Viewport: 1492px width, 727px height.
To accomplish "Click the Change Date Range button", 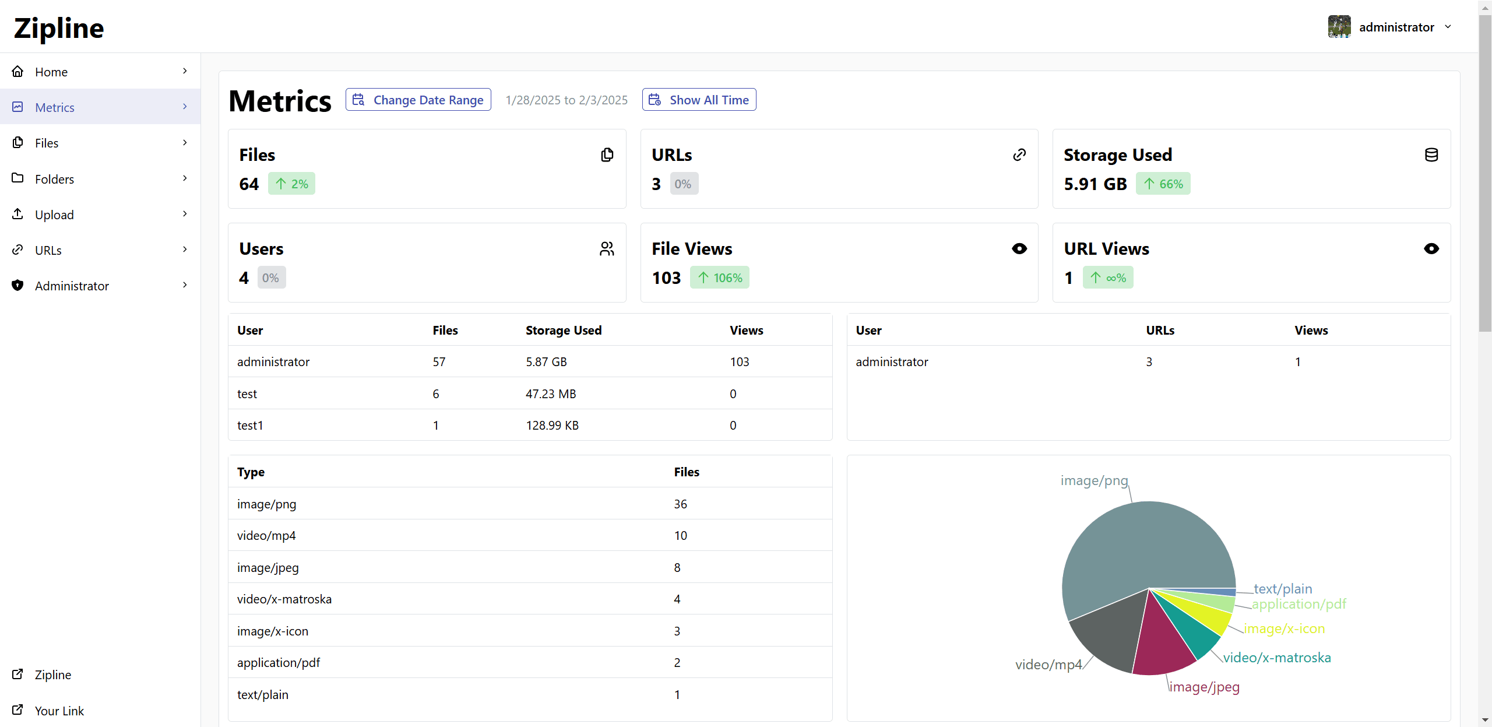I will click(418, 99).
